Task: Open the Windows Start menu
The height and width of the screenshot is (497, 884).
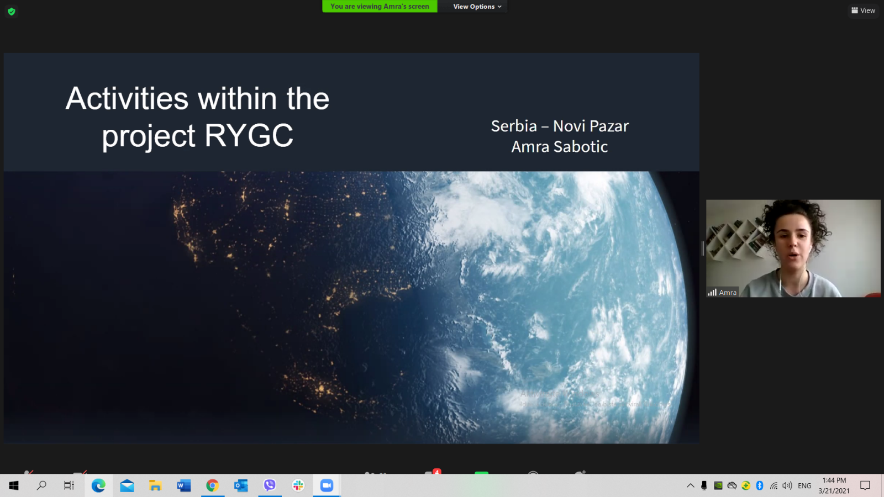Action: click(x=14, y=485)
